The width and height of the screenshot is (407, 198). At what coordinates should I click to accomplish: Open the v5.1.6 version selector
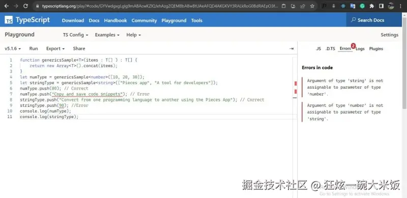[13, 48]
